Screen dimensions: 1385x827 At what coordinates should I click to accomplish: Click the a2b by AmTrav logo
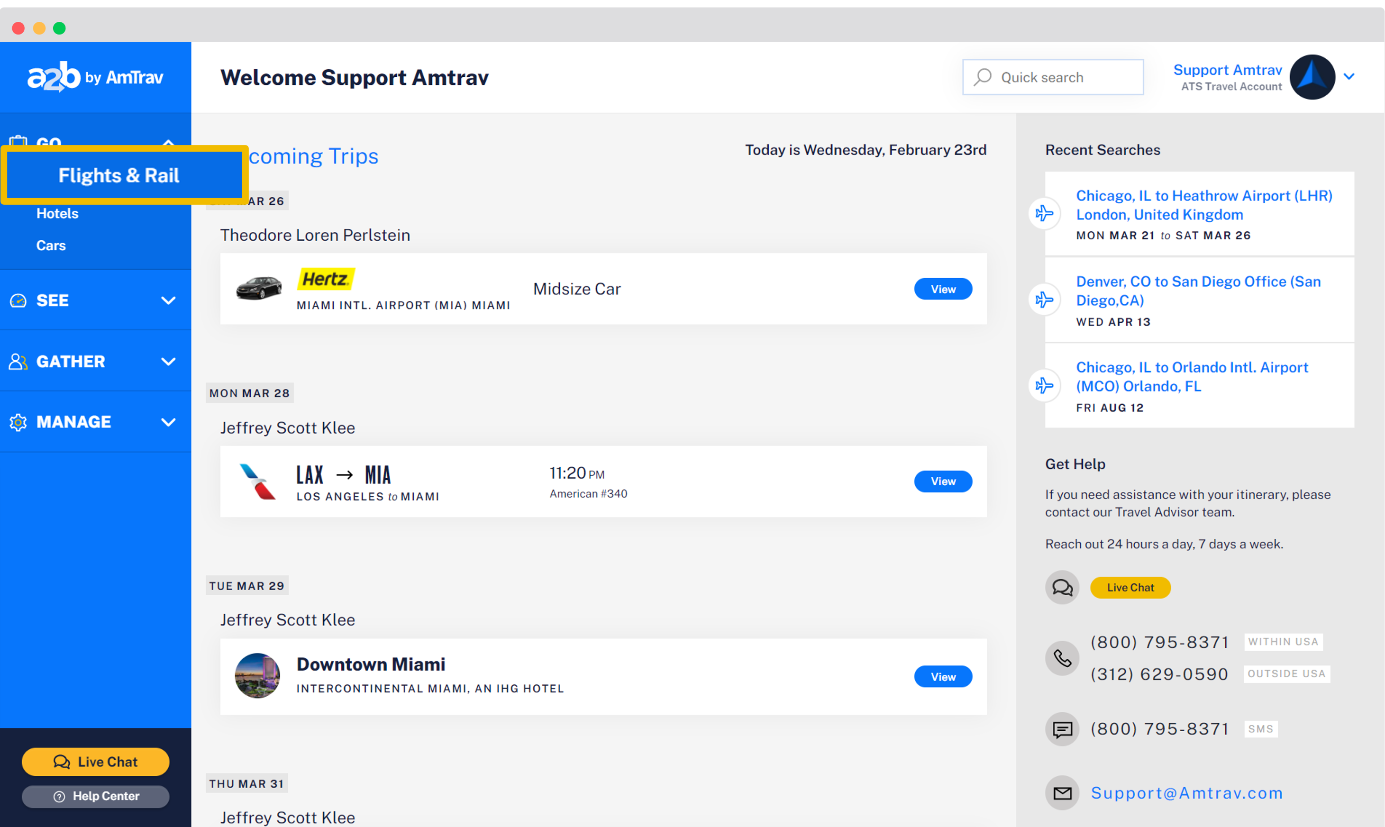[95, 77]
